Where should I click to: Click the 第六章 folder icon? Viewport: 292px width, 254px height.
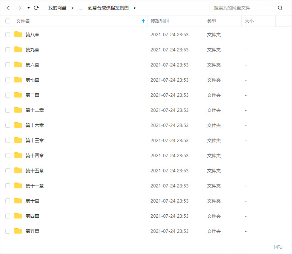click(18, 65)
